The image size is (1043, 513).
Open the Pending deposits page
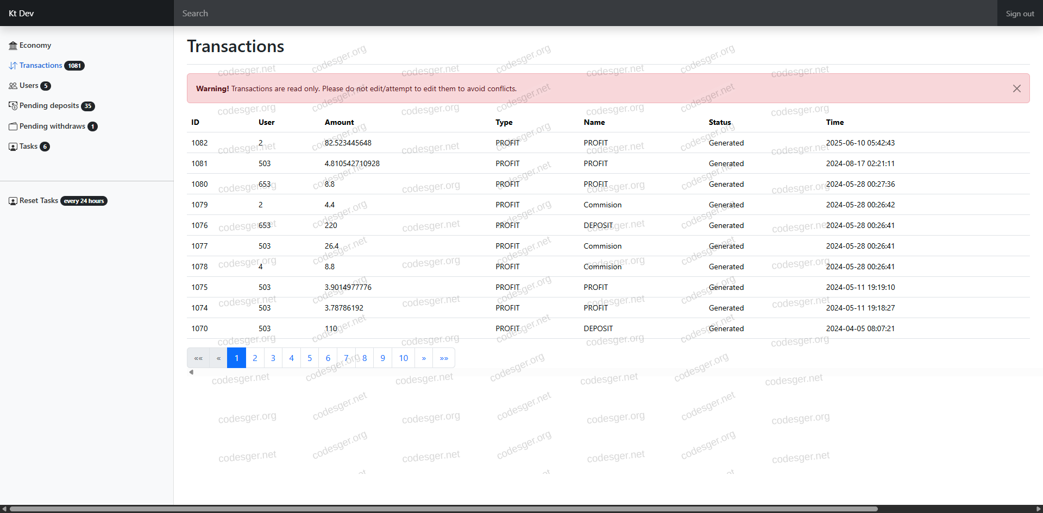(49, 106)
